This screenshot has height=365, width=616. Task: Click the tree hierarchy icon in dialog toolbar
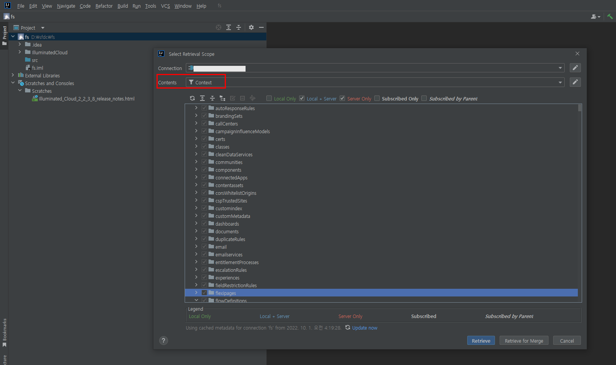pyautogui.click(x=222, y=98)
